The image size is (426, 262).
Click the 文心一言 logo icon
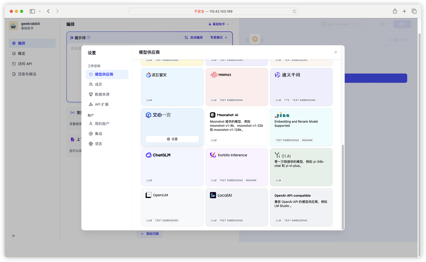tap(148, 115)
